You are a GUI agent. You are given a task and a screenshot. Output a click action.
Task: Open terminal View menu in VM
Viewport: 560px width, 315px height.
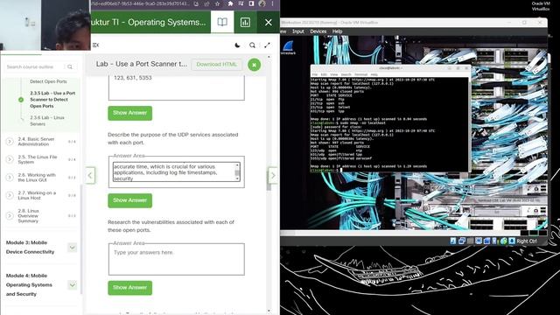click(x=333, y=74)
